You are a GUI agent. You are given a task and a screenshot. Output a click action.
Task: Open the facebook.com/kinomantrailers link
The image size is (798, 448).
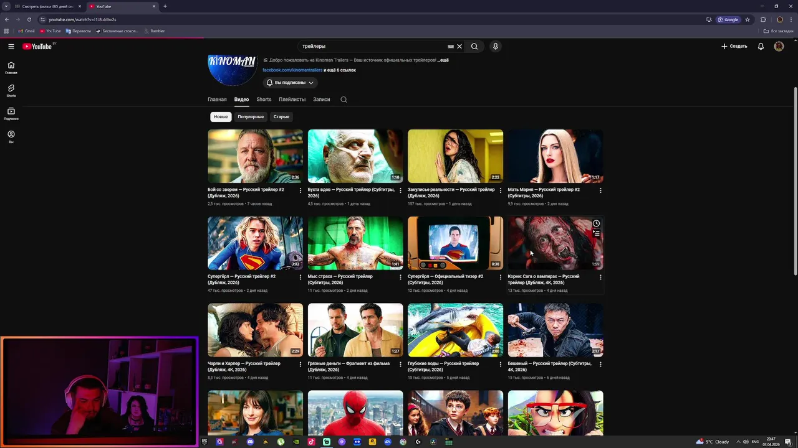coord(292,70)
